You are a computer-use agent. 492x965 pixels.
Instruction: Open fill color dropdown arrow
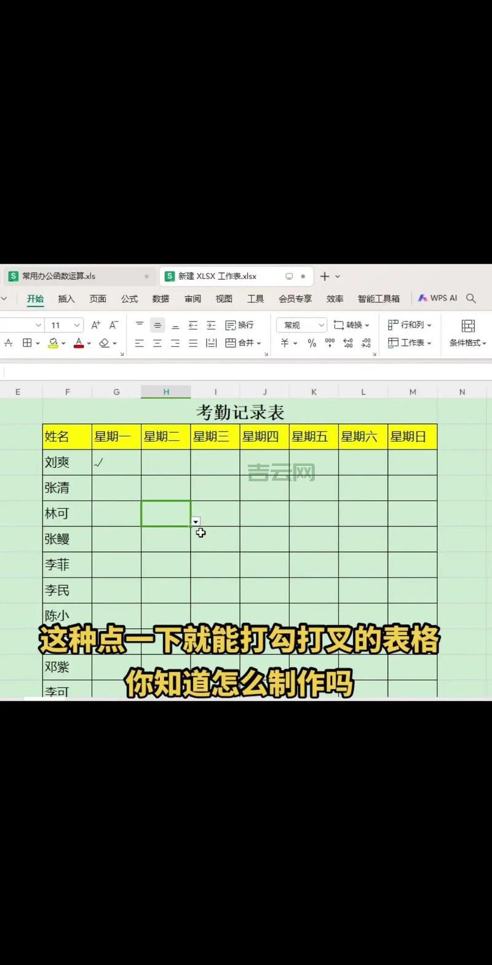(63, 344)
